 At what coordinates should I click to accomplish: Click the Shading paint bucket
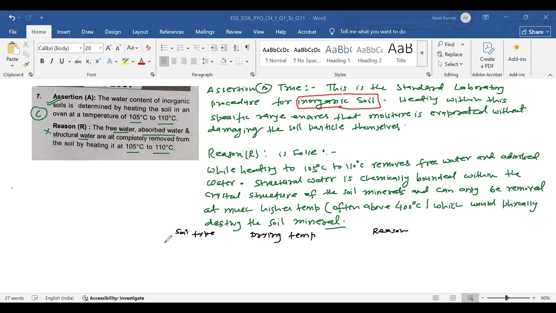coord(223,61)
